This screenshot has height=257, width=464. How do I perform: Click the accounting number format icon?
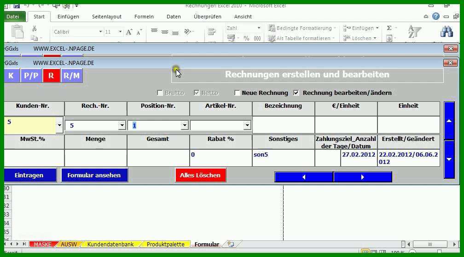[x=231, y=38]
